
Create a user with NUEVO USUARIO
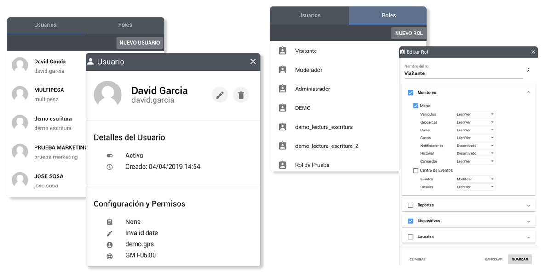coord(140,43)
